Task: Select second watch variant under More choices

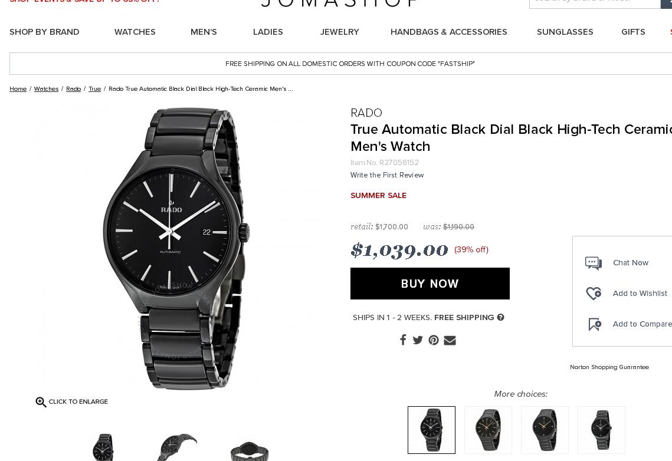Action: point(488,430)
